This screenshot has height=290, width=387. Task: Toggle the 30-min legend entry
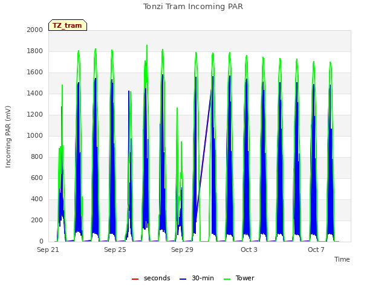pos(197,278)
